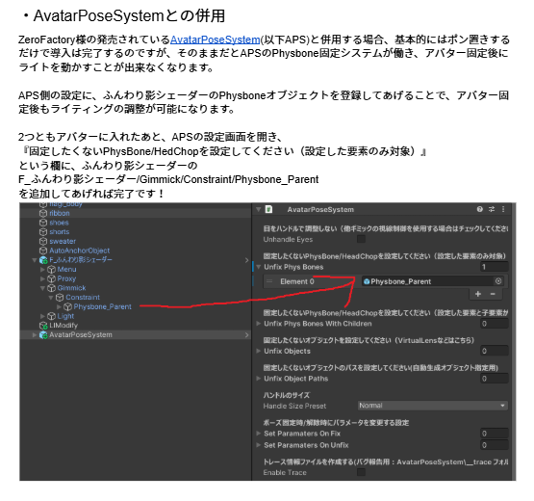Collapse the AvatarPoseSystem component foldout

pos(258,209)
